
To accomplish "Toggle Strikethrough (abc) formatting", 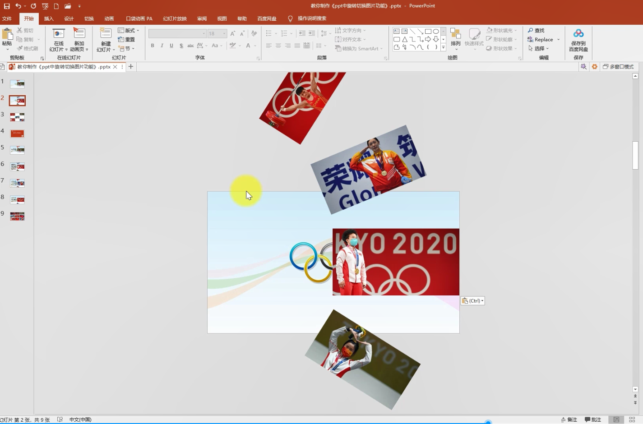I will 190,46.
